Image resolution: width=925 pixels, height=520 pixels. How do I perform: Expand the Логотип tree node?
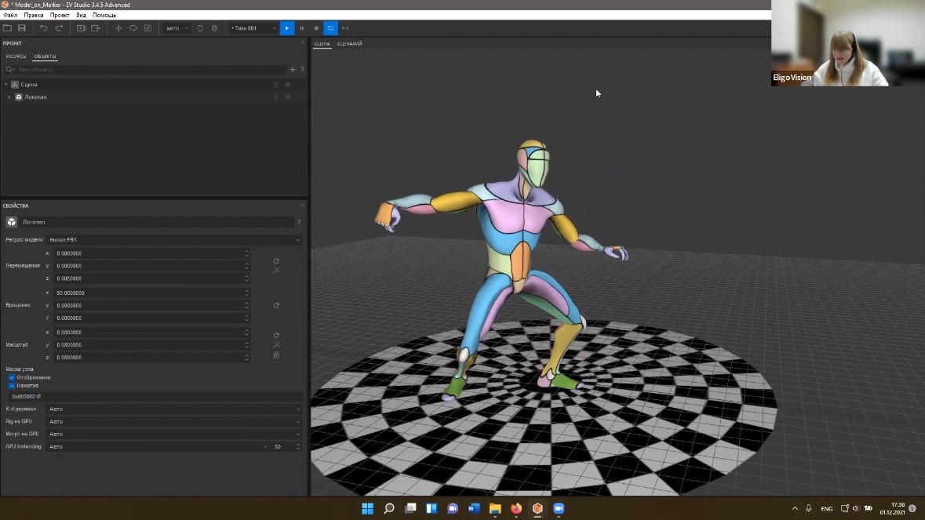9,97
